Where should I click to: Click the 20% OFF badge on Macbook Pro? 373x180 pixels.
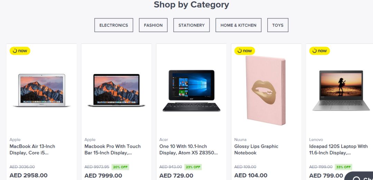pyautogui.click(x=120, y=167)
